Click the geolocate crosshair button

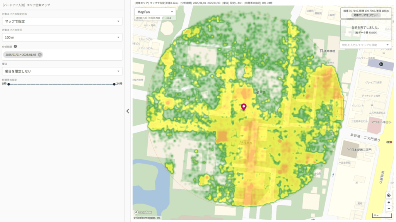(389, 195)
